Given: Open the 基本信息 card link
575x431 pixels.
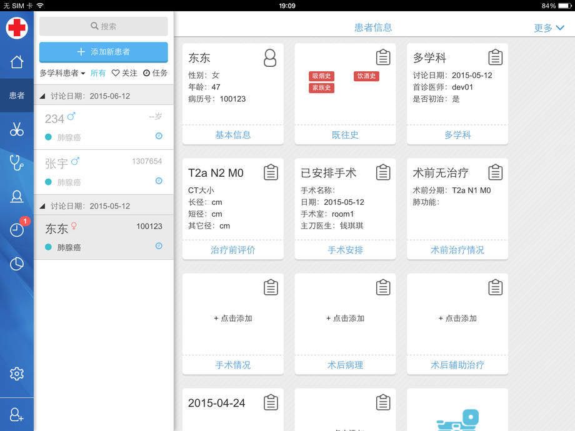Looking at the screenshot, I should click(232, 135).
